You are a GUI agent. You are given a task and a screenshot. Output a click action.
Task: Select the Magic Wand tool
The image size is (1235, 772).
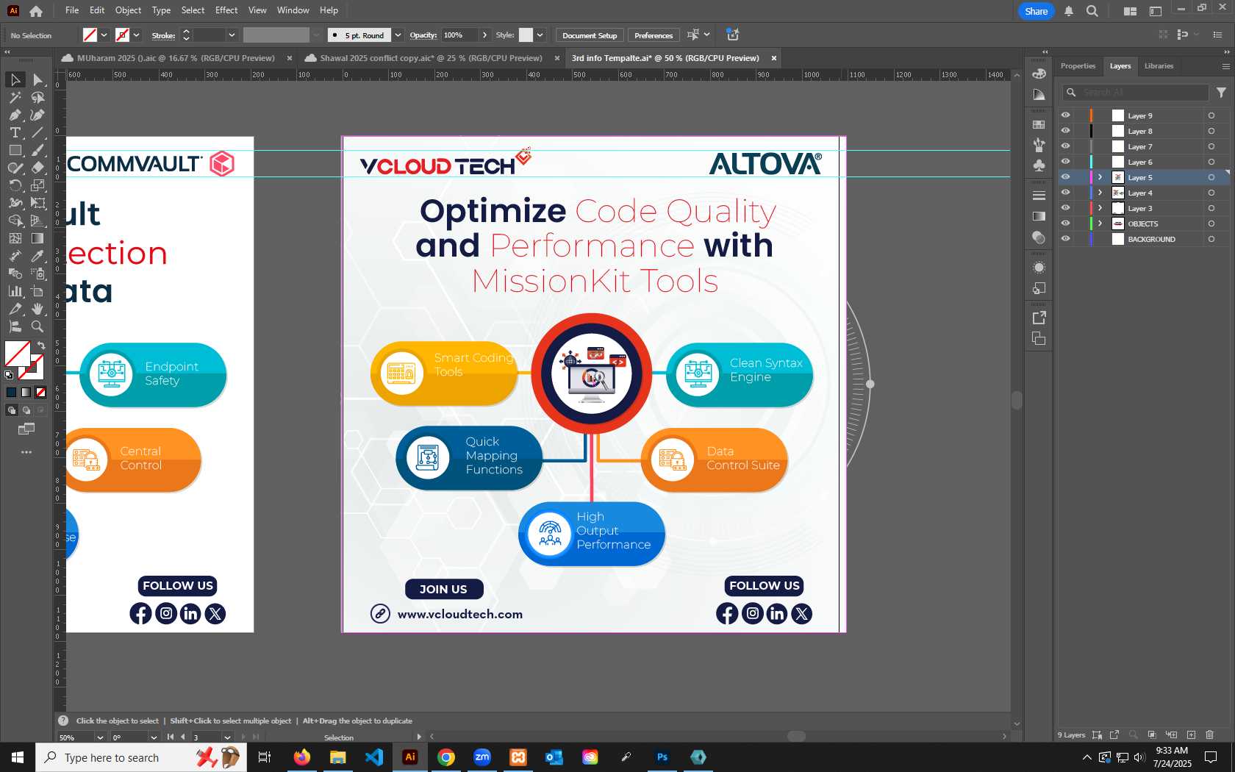coord(15,97)
